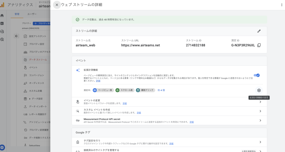The image size is (285, 152).
Task: Open Reports icon in left rail
Action: (2, 24)
